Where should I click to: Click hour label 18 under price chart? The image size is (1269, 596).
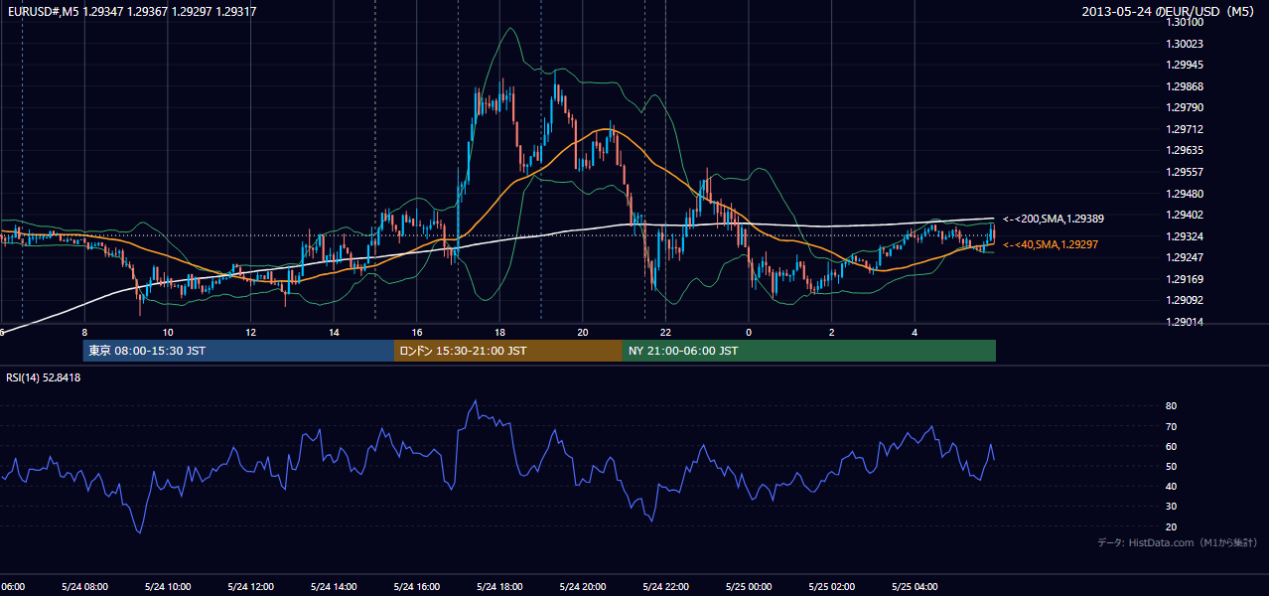click(x=499, y=332)
